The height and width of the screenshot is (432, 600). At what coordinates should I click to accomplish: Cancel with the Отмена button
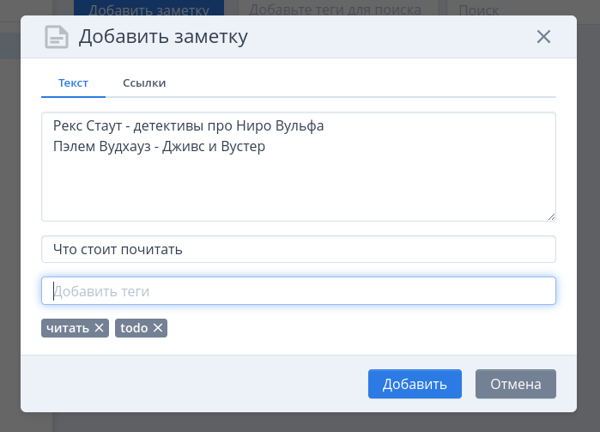tap(515, 384)
